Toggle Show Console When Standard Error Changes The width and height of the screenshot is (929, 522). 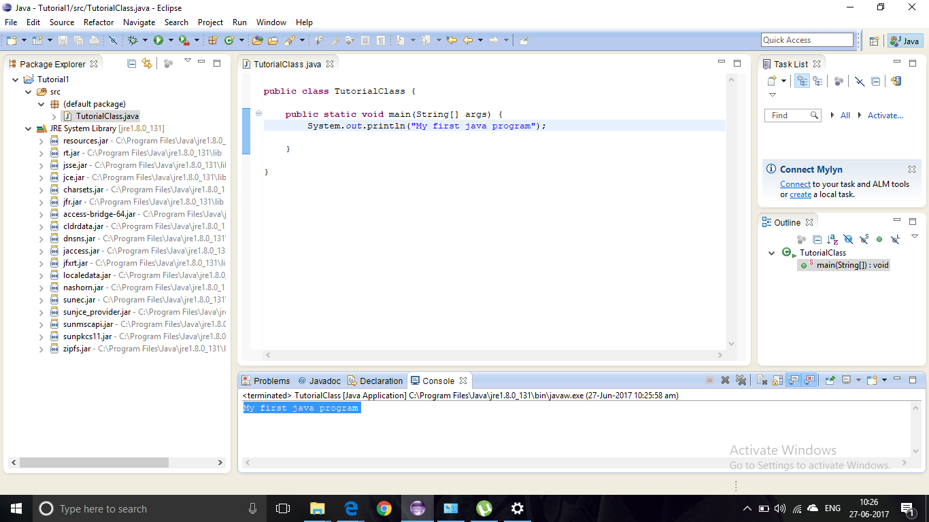pos(809,381)
